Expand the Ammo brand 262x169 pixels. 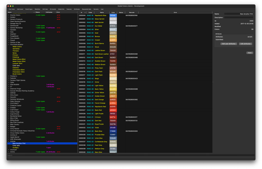[9, 152]
